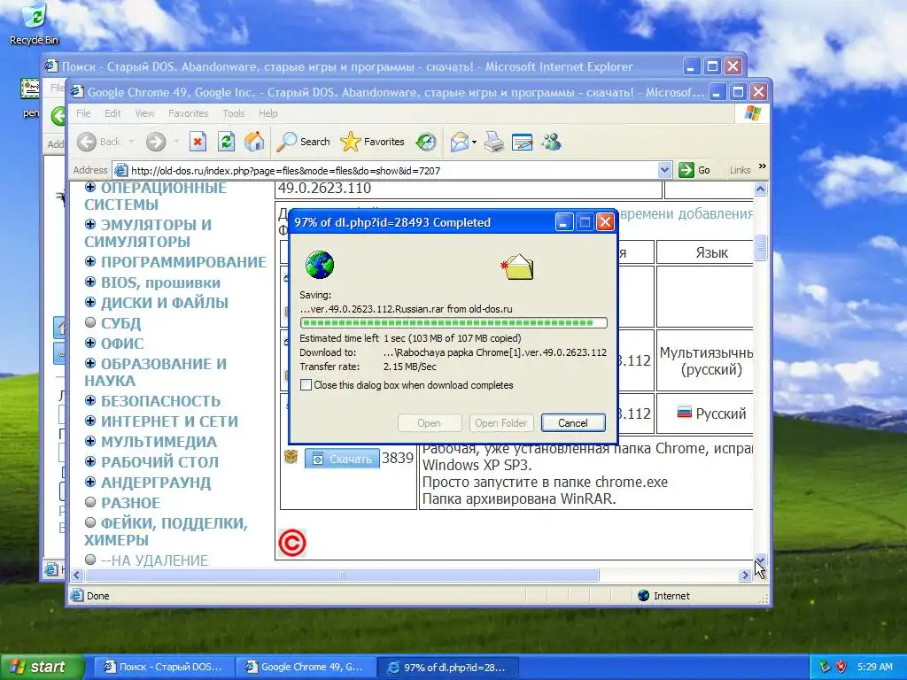The width and height of the screenshot is (907, 680).
Task: Click the network tray icon
Action: [825, 667]
